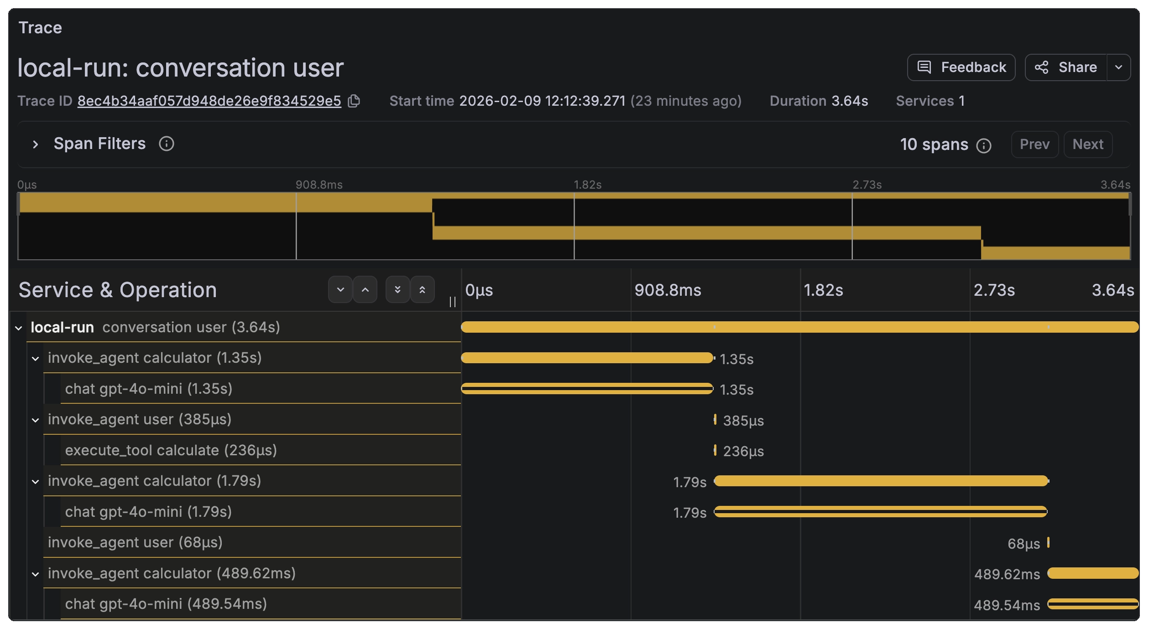The image size is (1149, 628).
Task: Show info icon next to 10 spans
Action: [x=984, y=145]
